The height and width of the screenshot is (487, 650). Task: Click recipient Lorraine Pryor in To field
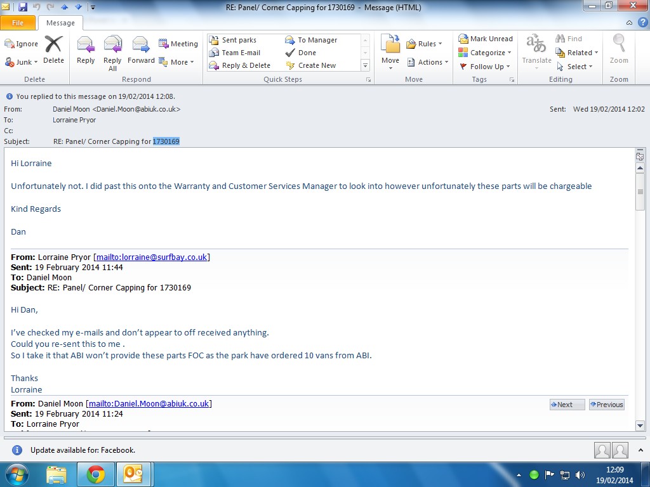coord(74,120)
